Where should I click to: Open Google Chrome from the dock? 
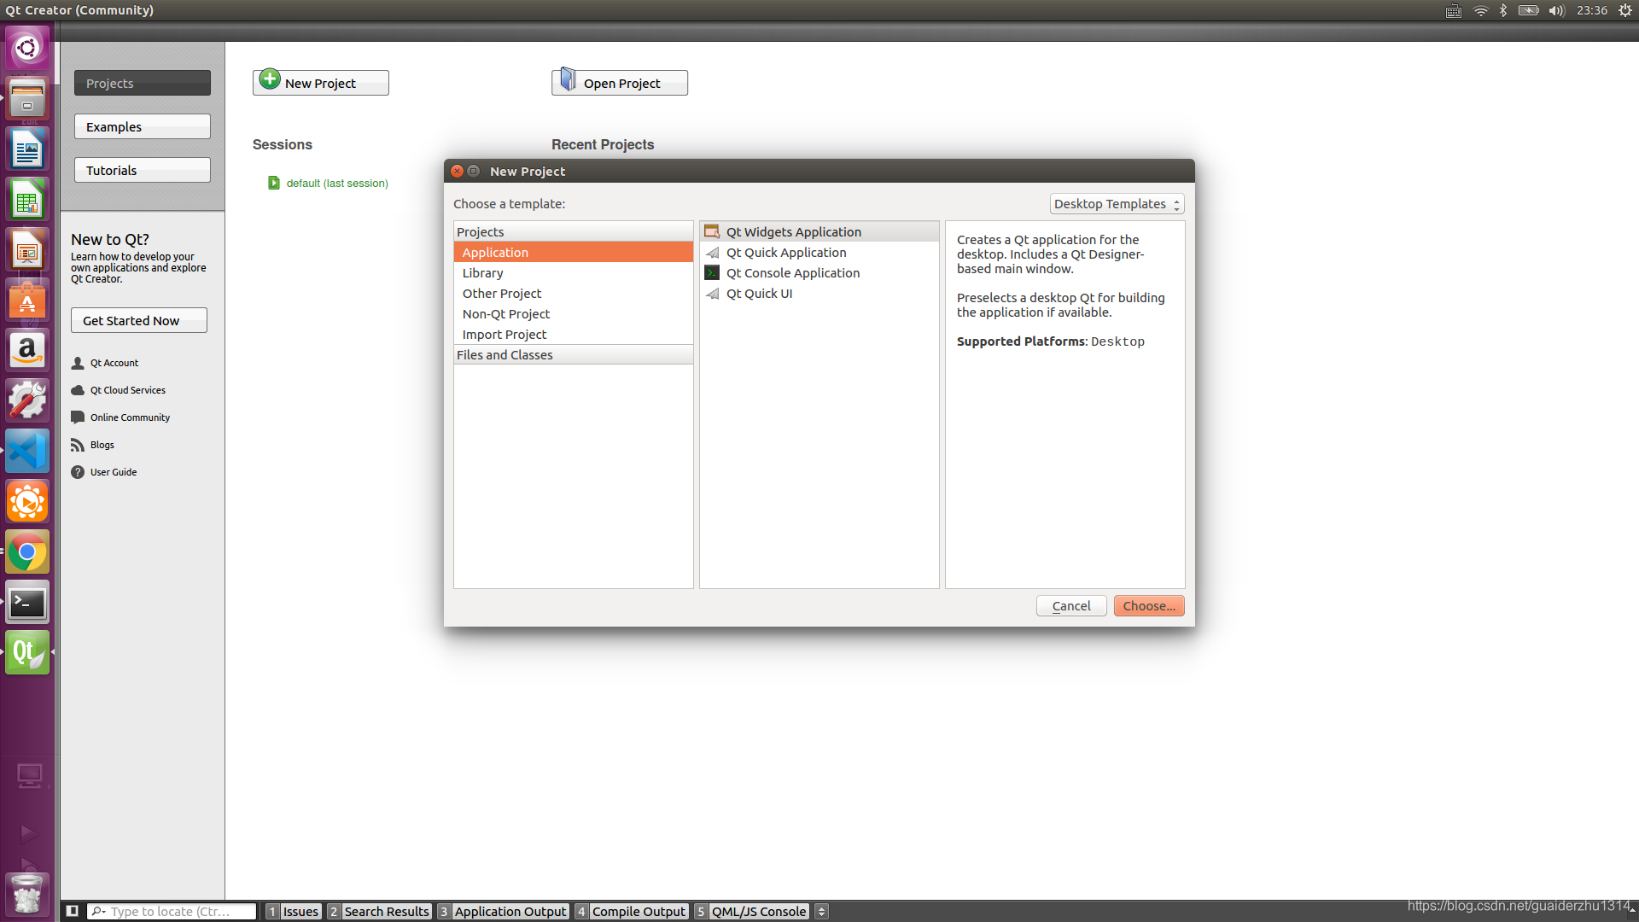click(27, 552)
